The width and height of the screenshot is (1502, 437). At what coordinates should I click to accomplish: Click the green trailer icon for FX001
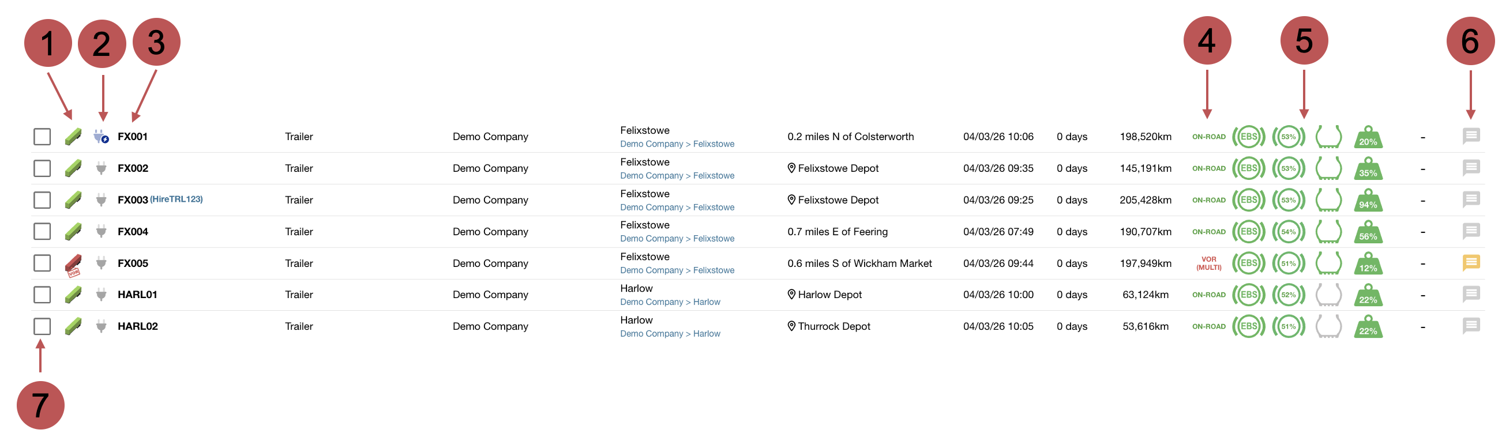tap(73, 137)
